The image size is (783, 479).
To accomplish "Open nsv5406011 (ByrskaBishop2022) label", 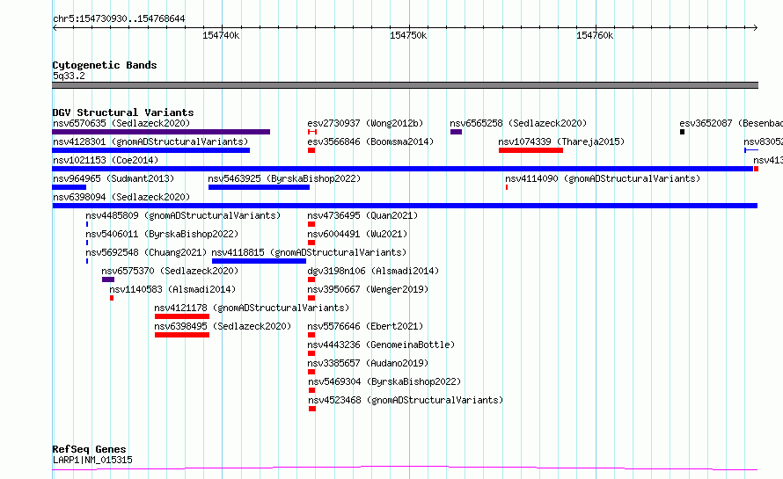I will (162, 234).
